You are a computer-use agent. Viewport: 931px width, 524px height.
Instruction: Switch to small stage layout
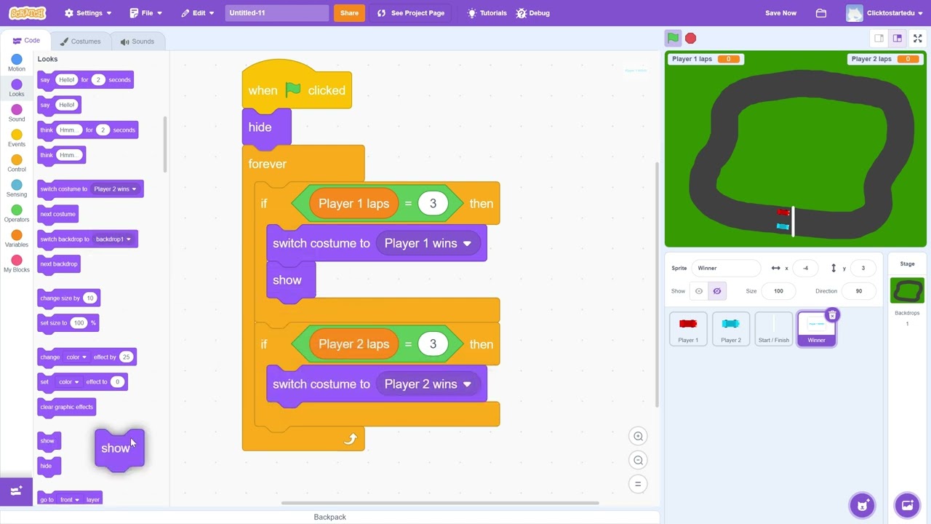tap(879, 39)
